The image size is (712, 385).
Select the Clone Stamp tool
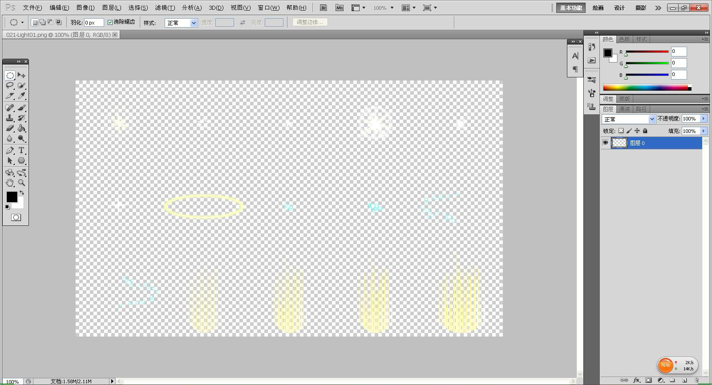coord(10,118)
